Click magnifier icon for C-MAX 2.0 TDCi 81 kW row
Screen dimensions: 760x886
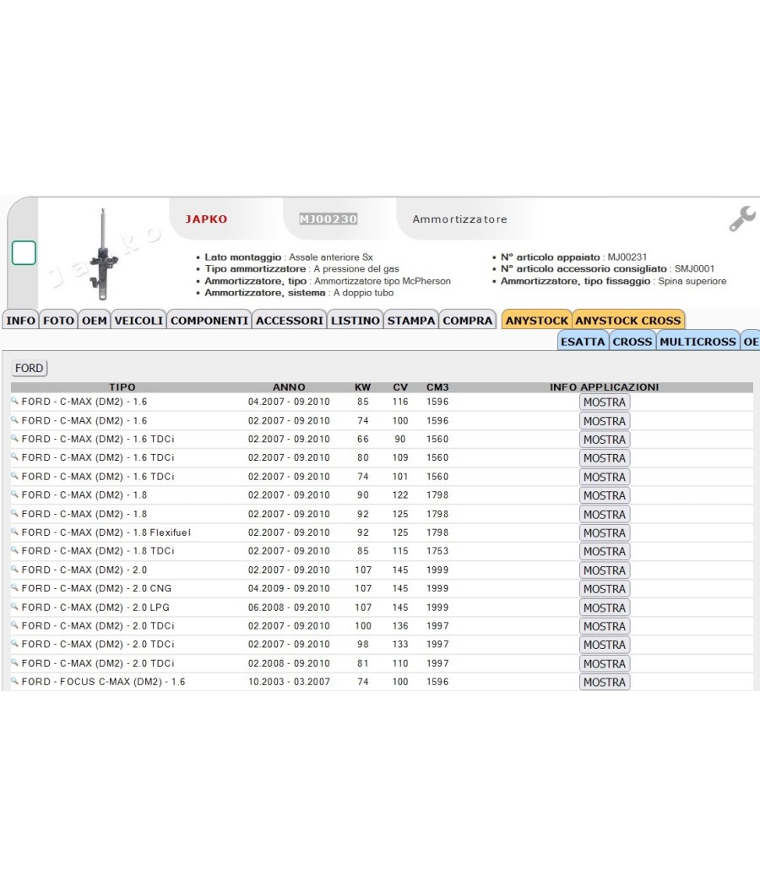coord(14,662)
